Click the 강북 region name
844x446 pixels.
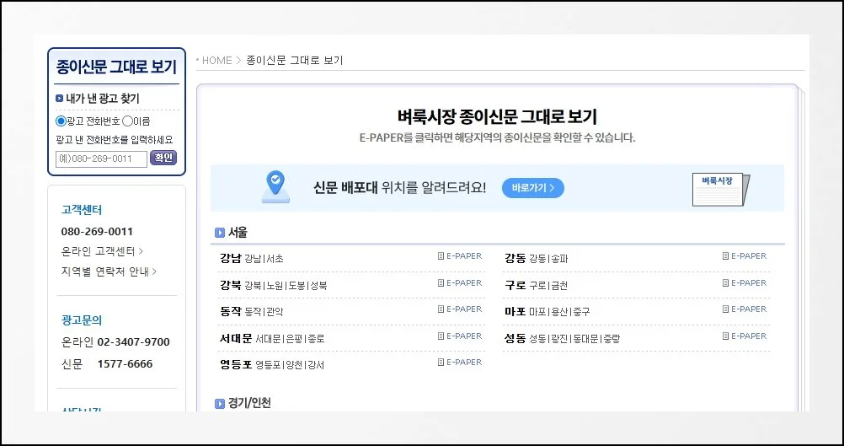231,285
